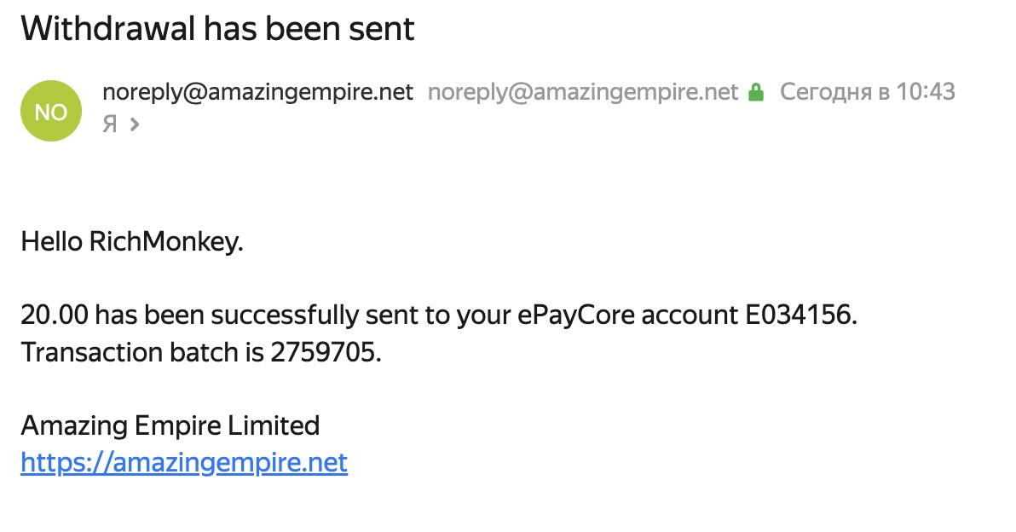The width and height of the screenshot is (1016, 532).
Task: Click the green lock security icon
Action: pyautogui.click(x=755, y=92)
